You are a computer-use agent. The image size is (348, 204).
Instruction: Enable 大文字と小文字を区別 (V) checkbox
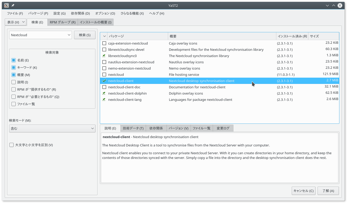(x=11, y=145)
